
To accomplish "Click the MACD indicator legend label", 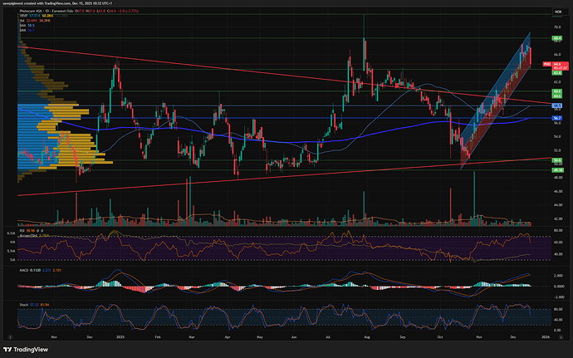I will [22, 270].
